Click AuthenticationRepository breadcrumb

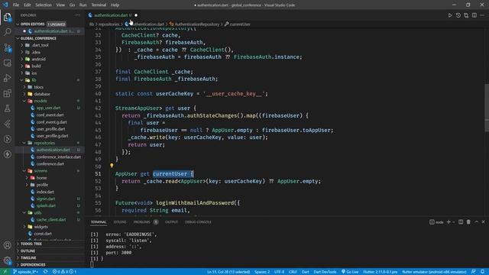click(x=197, y=24)
